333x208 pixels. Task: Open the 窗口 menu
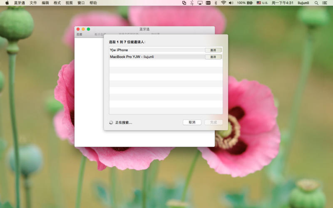(81, 3)
